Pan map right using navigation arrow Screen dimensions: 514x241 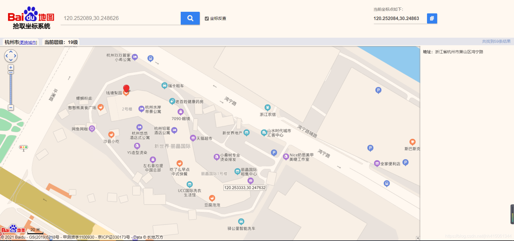pos(16,56)
